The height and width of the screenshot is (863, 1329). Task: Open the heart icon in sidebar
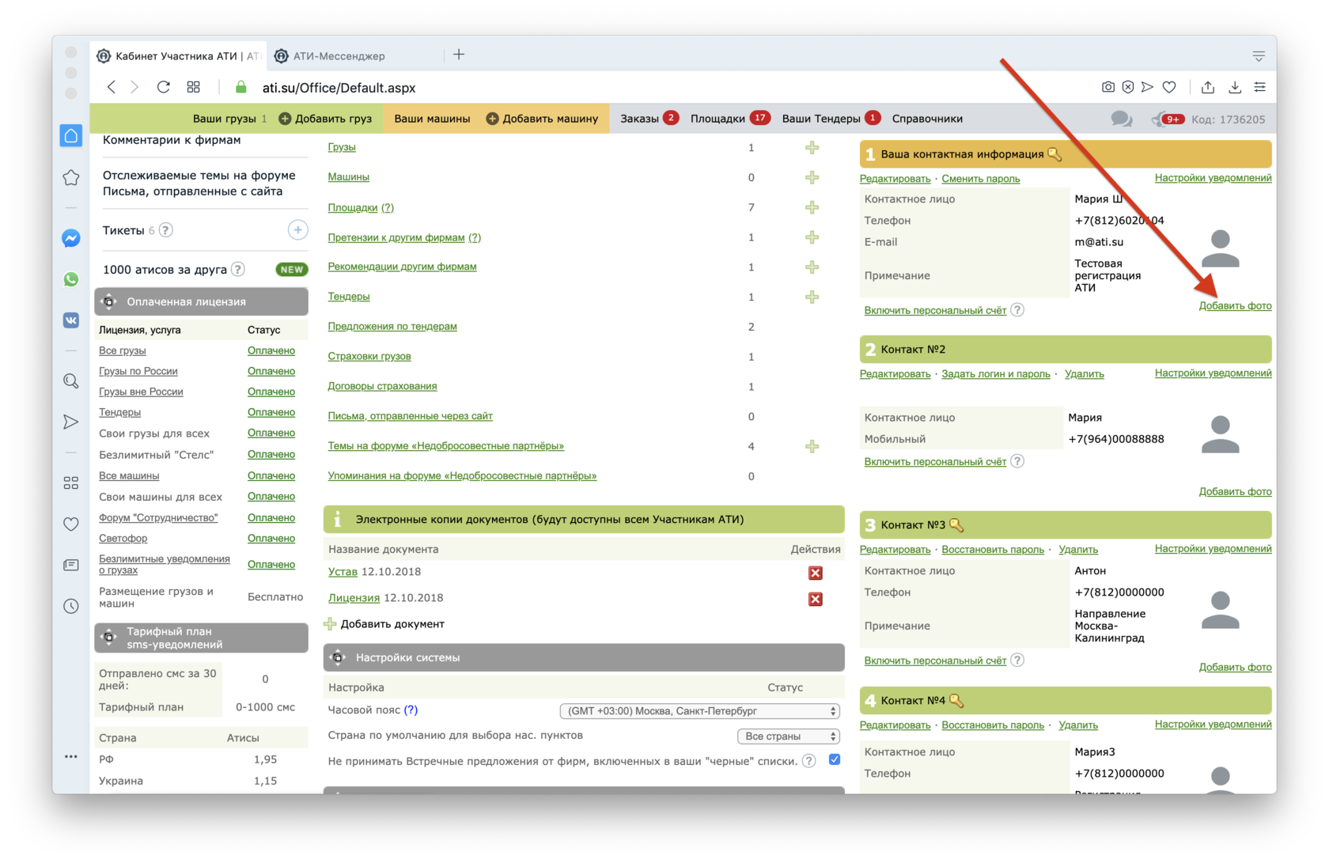(71, 524)
